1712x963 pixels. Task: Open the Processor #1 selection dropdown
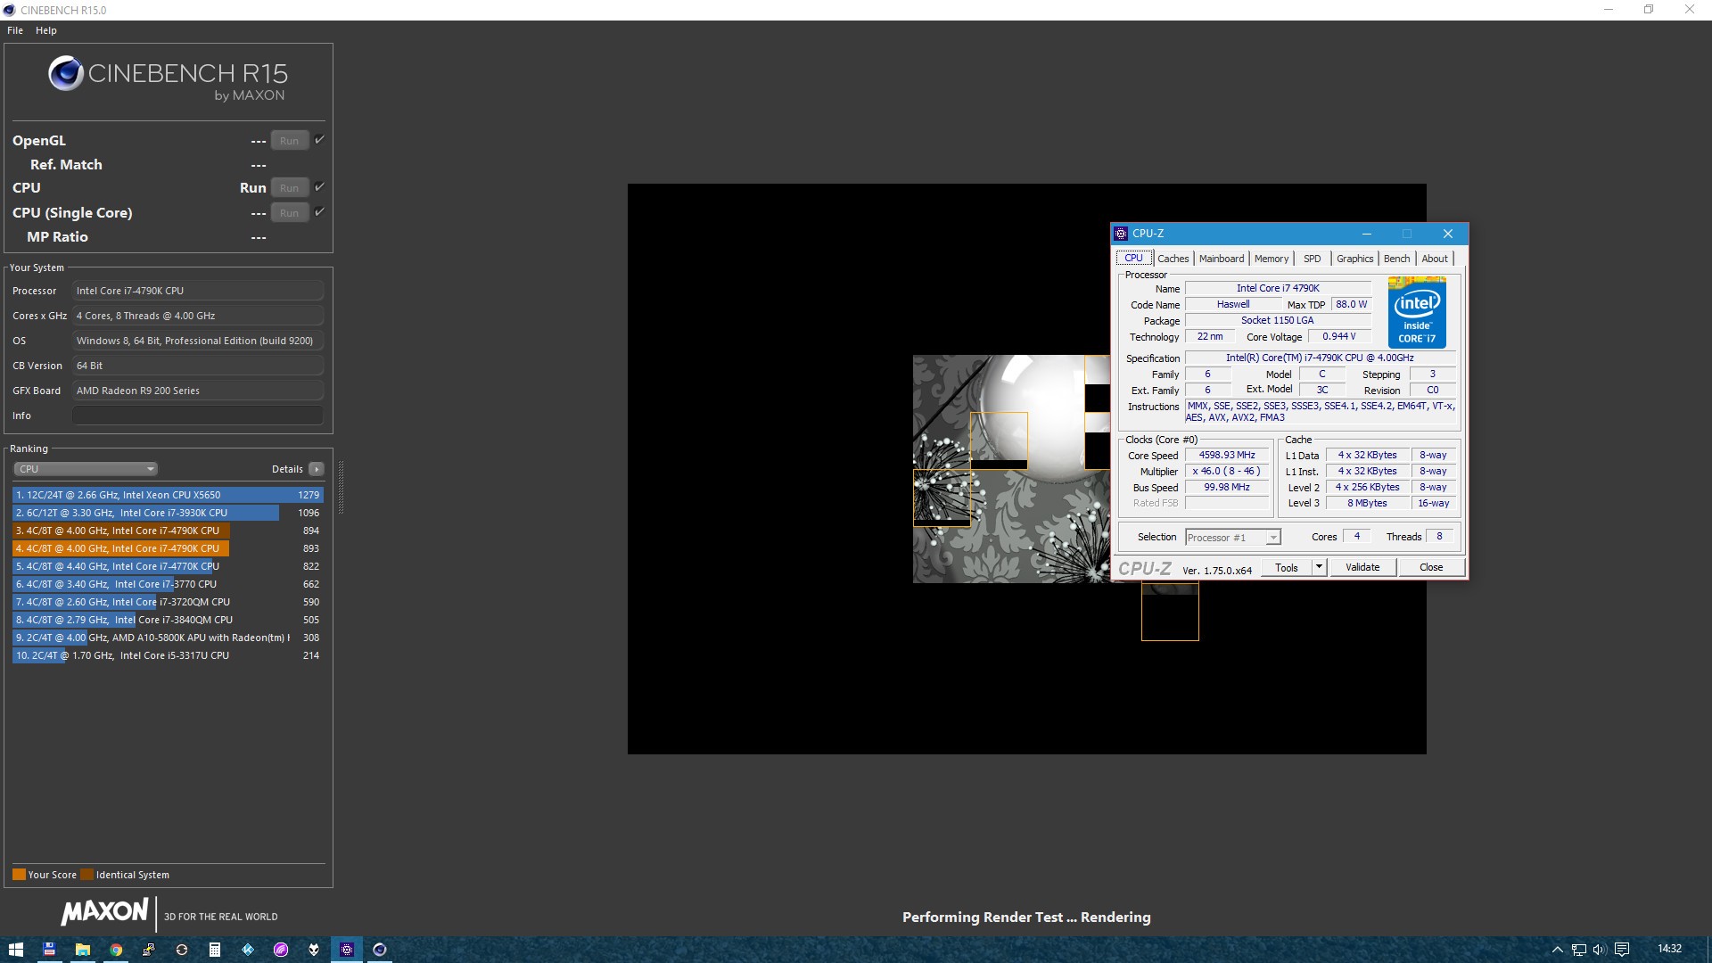tap(1233, 538)
